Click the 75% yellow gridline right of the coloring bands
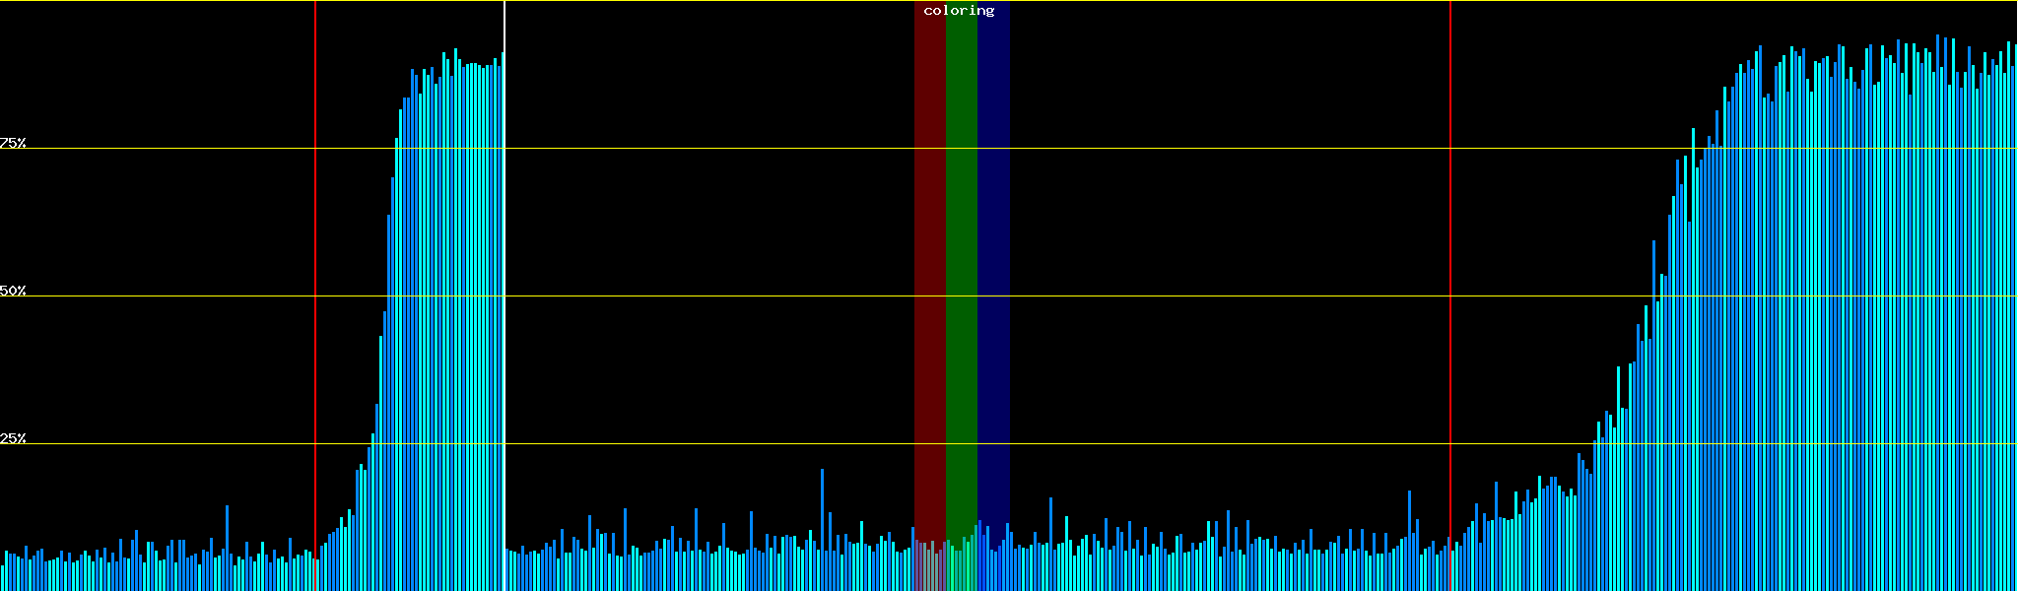The width and height of the screenshot is (2018, 591). (x=1232, y=149)
